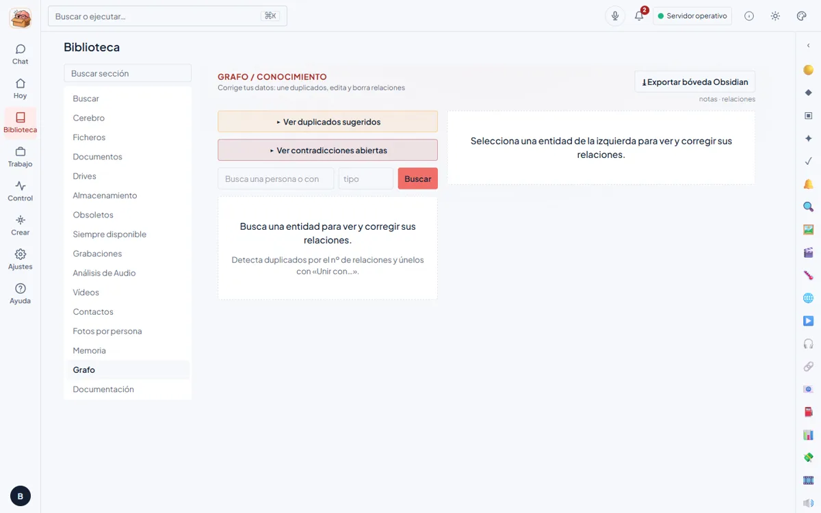This screenshot has width=821, height=513.
Task: Open the Control activity icon
Action: (20, 191)
